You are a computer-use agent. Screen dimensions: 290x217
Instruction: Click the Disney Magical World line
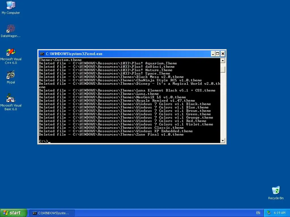[129, 85]
